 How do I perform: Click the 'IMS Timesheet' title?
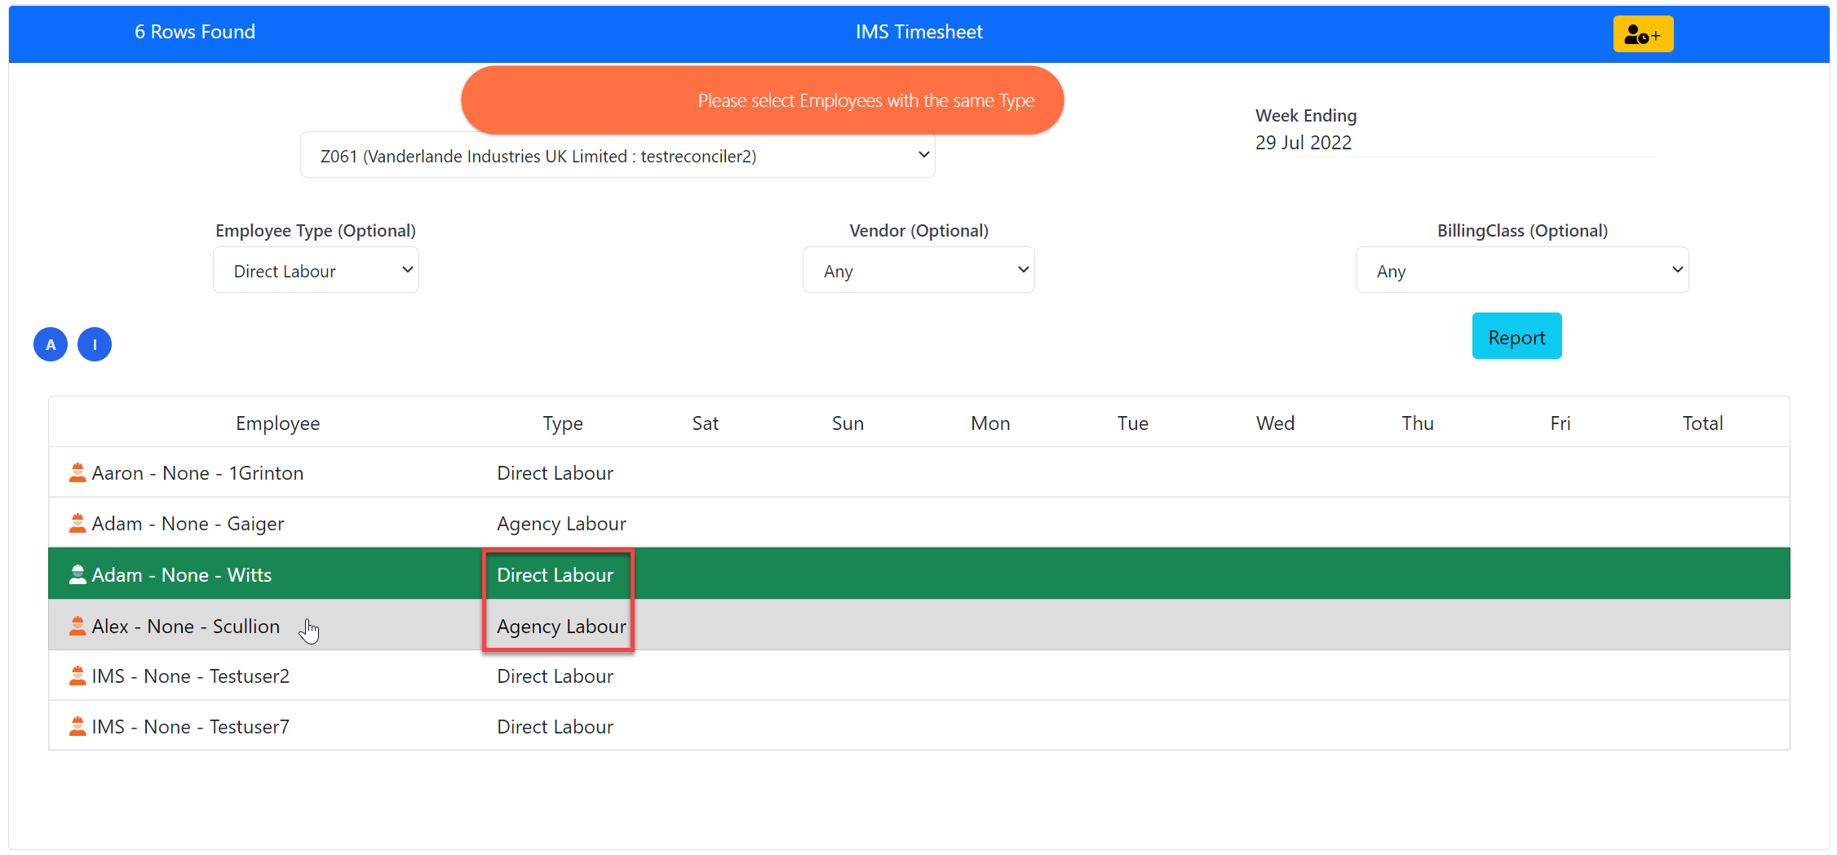(x=919, y=32)
